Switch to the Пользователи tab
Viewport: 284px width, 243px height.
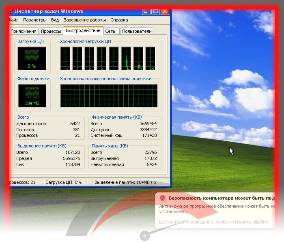[x=137, y=31]
